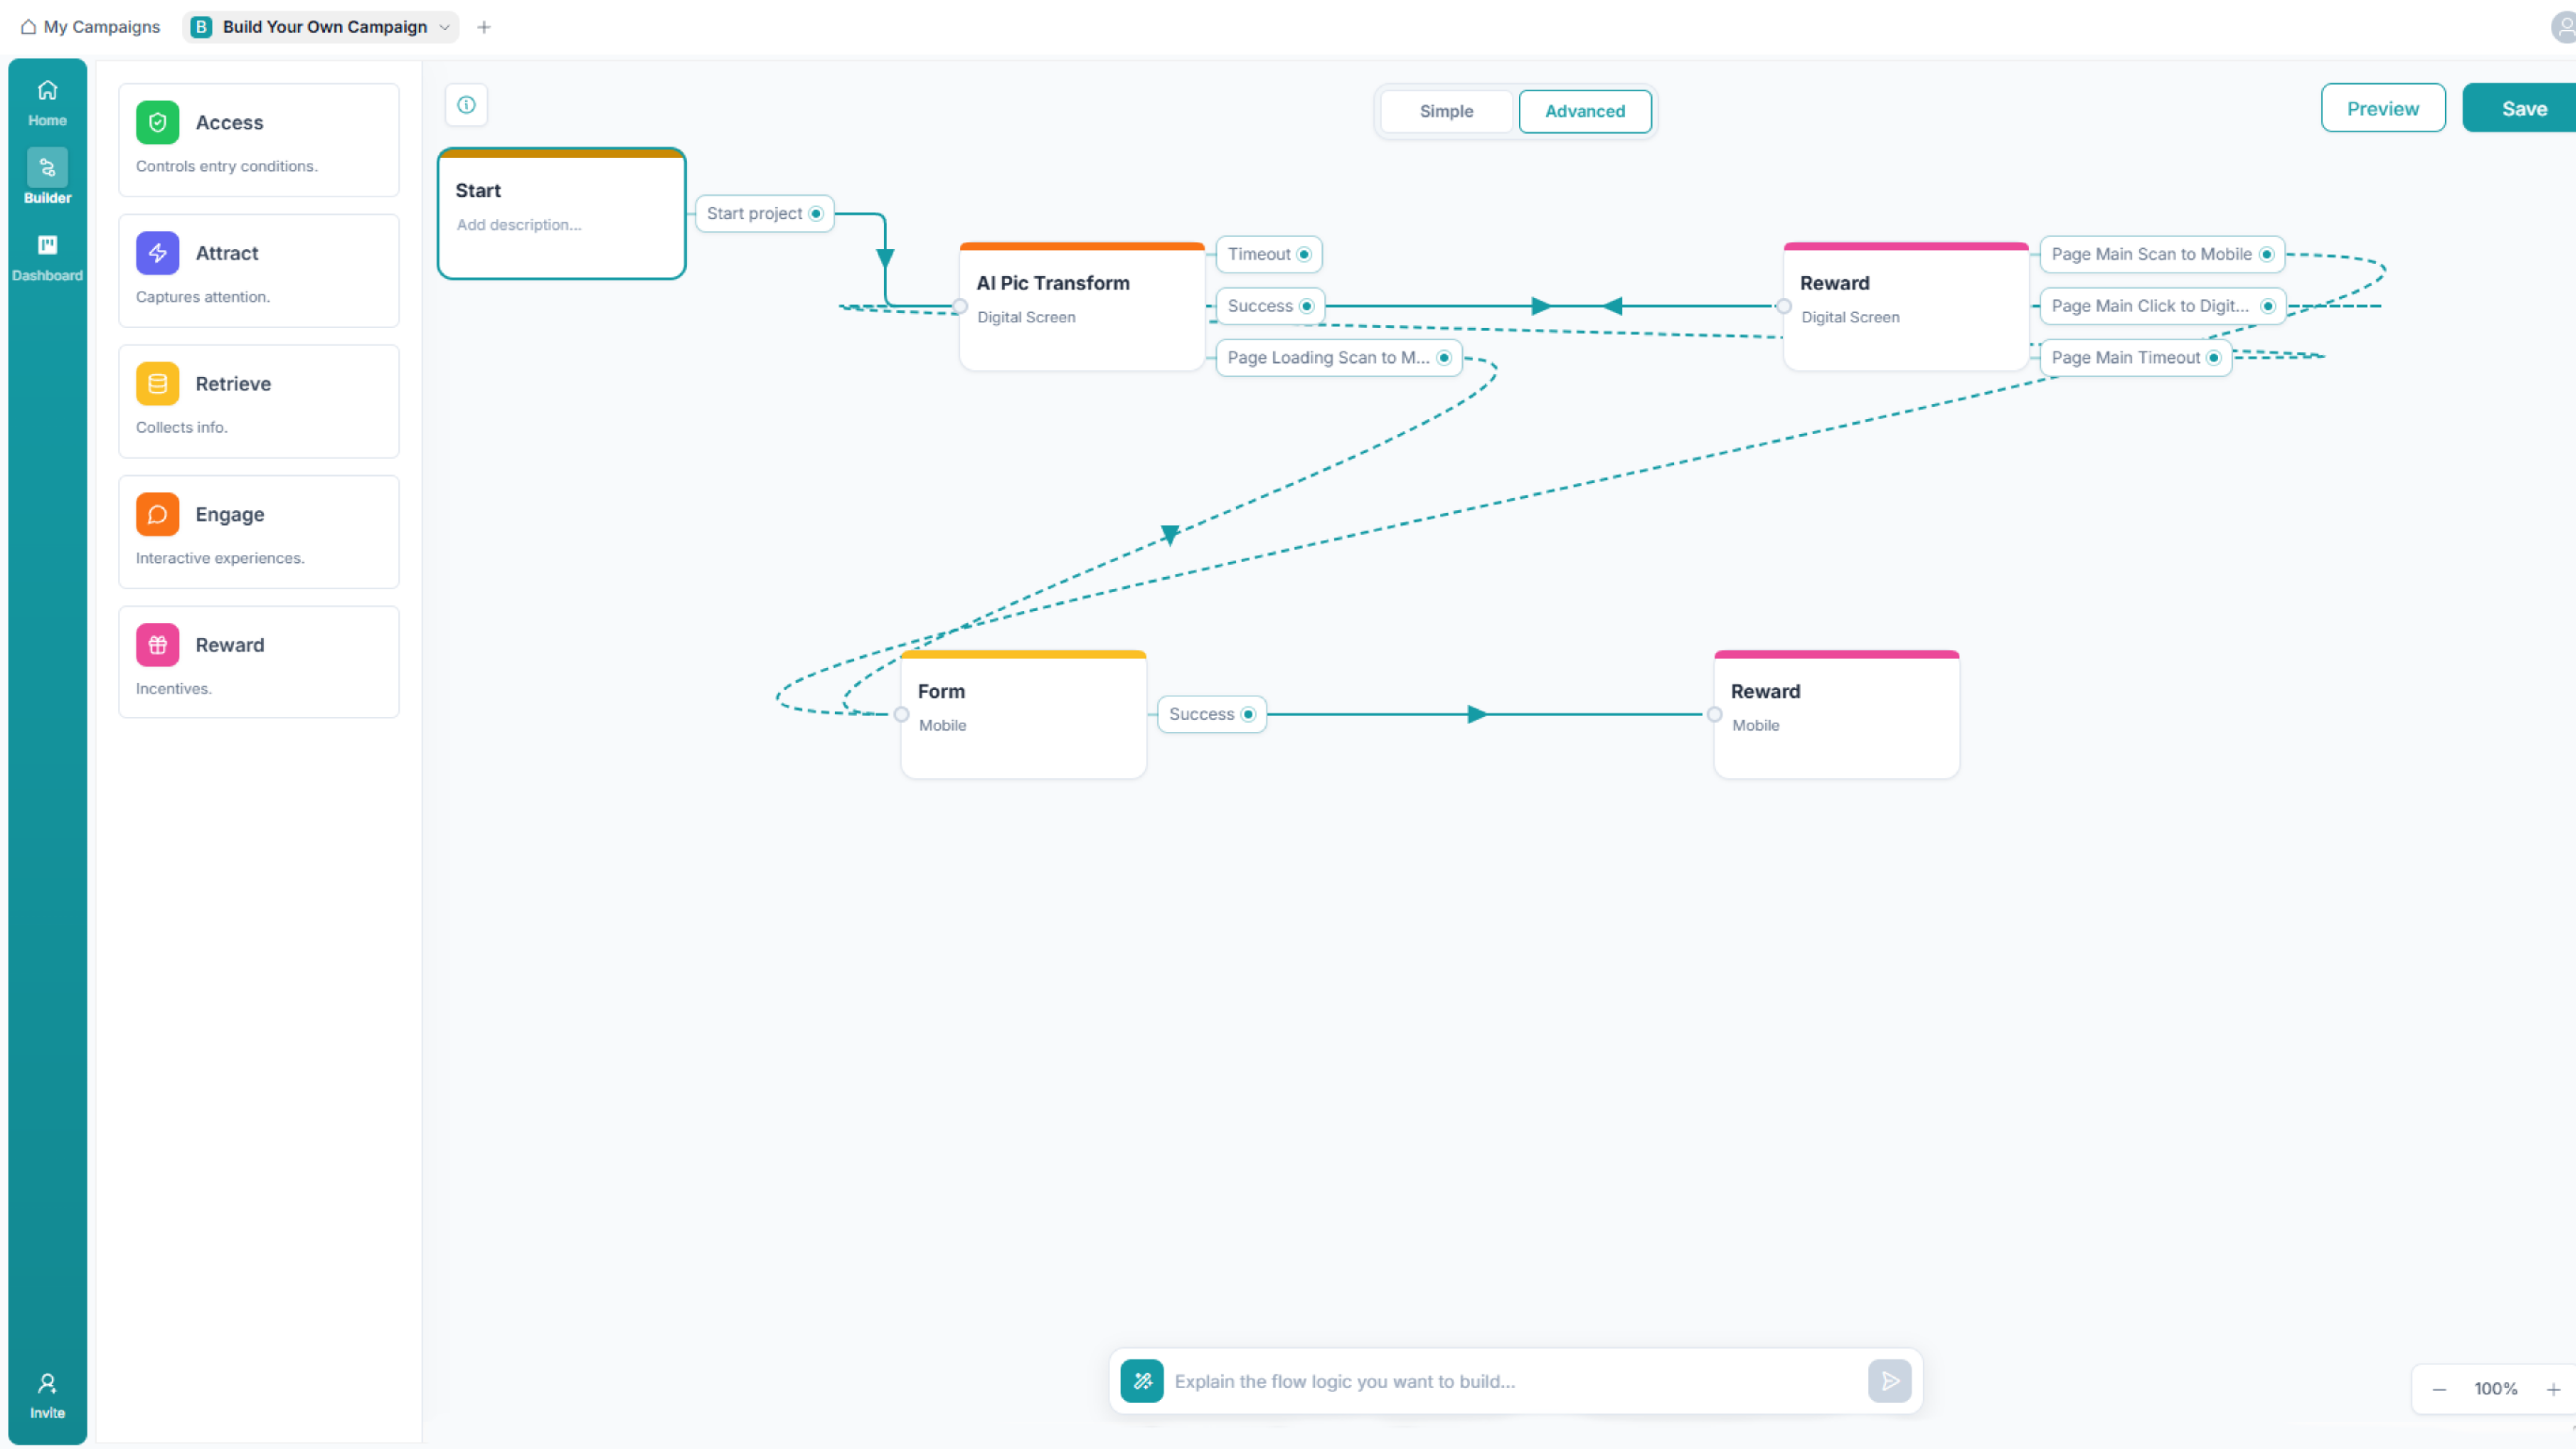Screen dimensions: 2576x1449
Task: Click Page Main Scan to Mobile port
Action: (2267, 254)
